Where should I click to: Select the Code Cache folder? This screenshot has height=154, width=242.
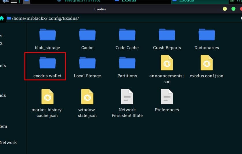tap(127, 35)
